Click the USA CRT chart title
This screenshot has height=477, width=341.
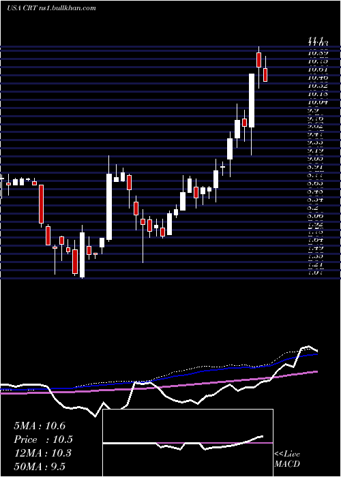pos(51,8)
